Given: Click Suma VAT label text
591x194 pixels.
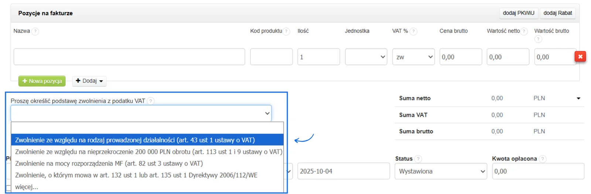Looking at the screenshot, I should (x=413, y=115).
